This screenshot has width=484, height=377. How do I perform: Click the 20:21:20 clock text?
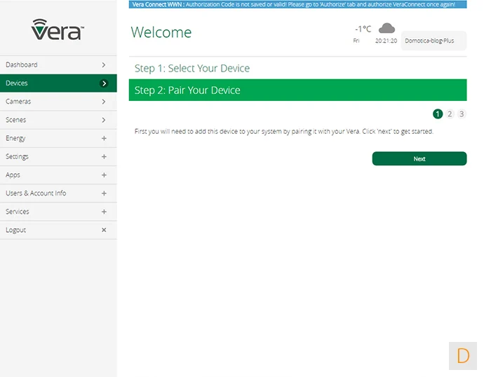click(x=386, y=41)
